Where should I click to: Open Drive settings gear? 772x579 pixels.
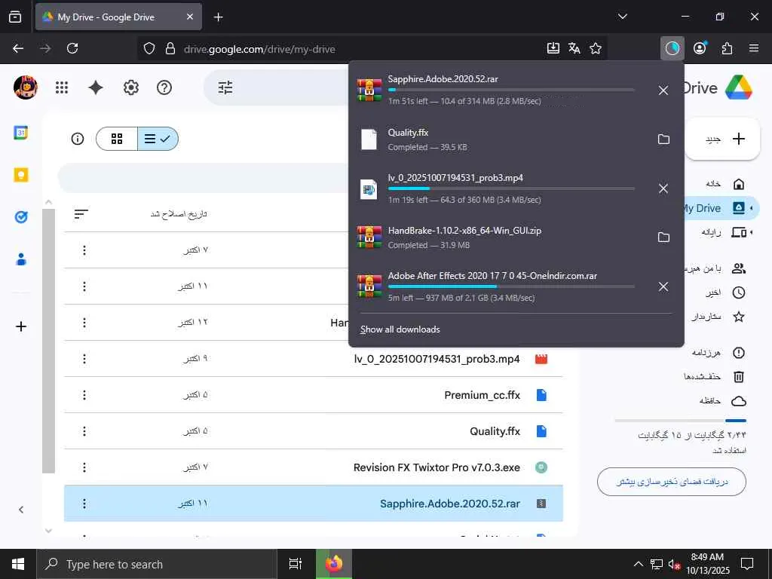point(131,87)
